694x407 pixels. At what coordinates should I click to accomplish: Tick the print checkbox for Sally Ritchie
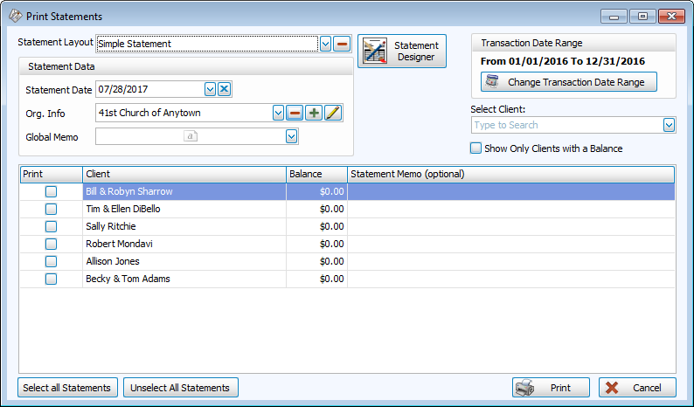coord(51,226)
